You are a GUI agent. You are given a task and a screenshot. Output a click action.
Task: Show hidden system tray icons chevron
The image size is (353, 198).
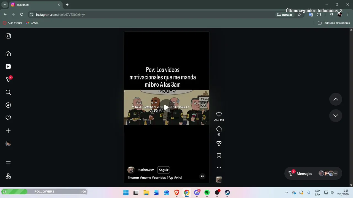(287, 193)
